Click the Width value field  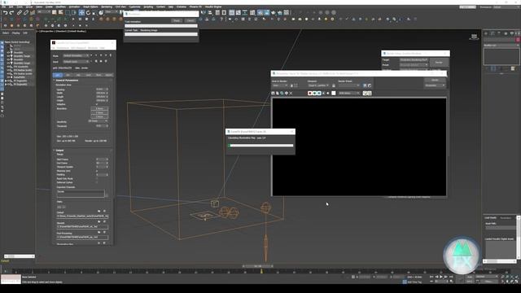[x=100, y=93]
